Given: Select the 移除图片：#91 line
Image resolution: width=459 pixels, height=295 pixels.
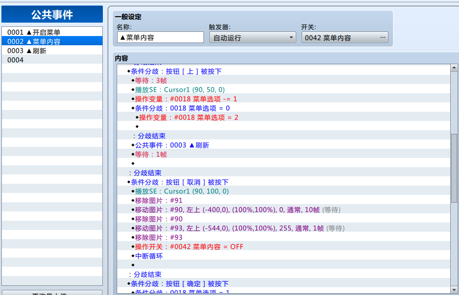Looking at the screenshot, I should tap(283, 200).
